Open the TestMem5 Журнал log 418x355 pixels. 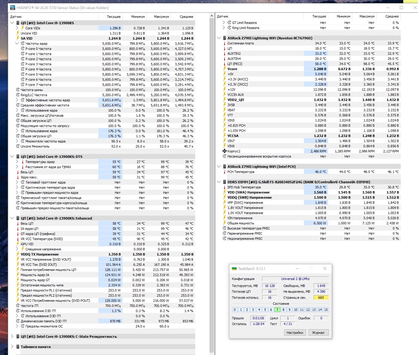tap(318, 333)
